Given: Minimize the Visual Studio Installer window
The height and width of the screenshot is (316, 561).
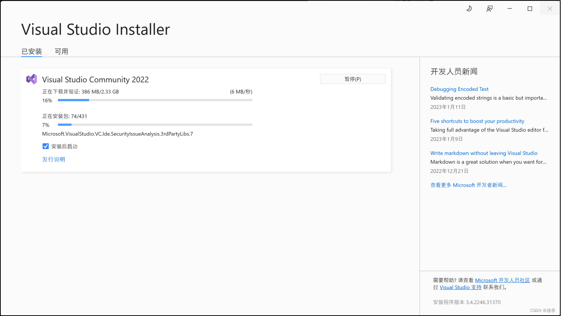Looking at the screenshot, I should [x=510, y=9].
